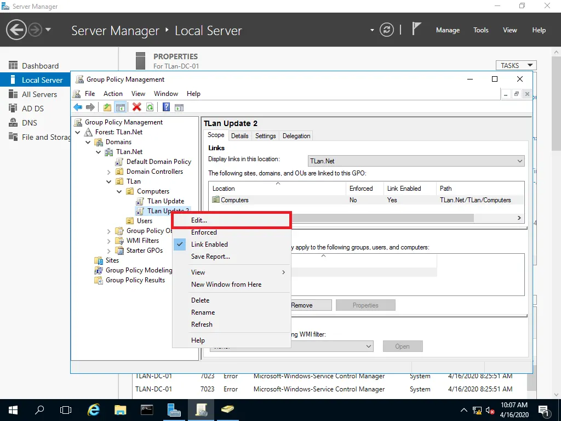Click the Dashboard icon in the sidebar
This screenshot has height=421, width=561.
pyautogui.click(x=13, y=65)
